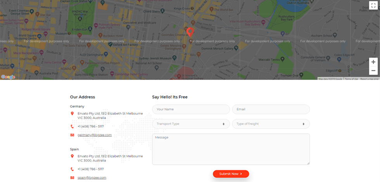
Task: Open Terms of Use map link
Action: [x=351, y=79]
